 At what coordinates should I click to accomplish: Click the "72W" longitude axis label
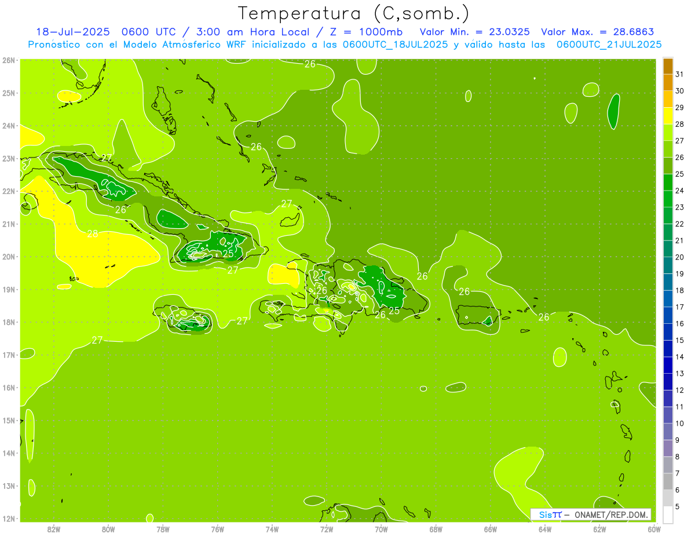coord(327,529)
